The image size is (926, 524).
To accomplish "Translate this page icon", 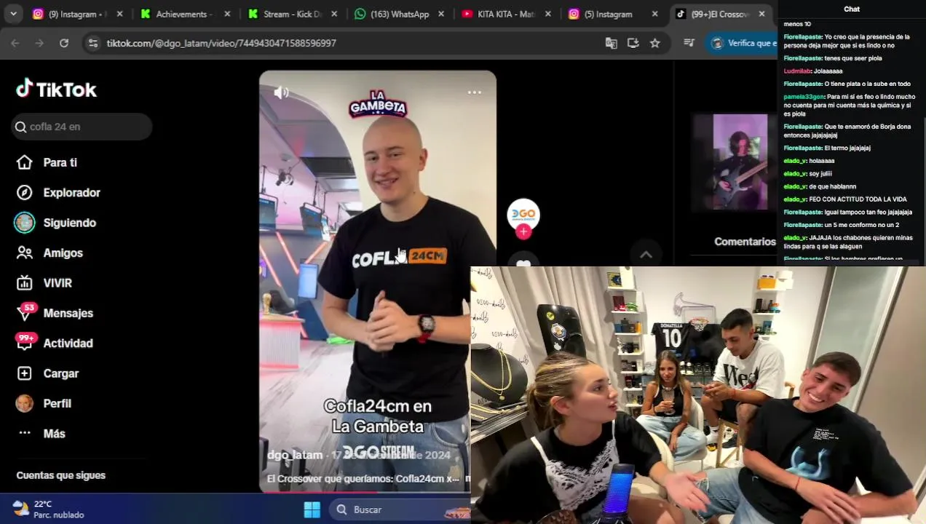I will [x=612, y=43].
